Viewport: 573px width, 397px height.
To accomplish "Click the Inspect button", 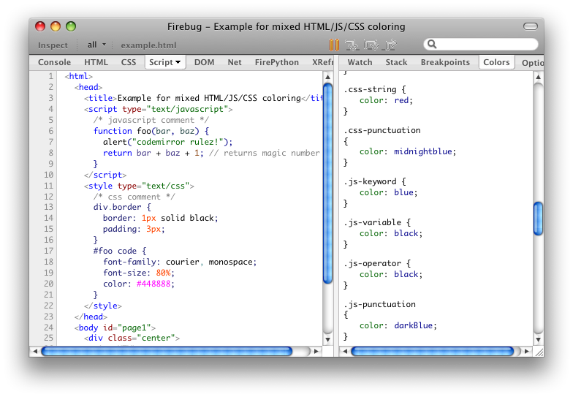I will pyautogui.click(x=53, y=45).
